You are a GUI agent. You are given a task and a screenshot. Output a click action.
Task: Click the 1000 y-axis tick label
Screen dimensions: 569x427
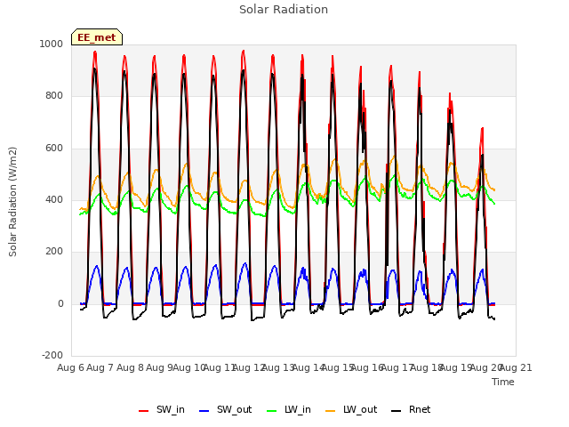pos(52,44)
